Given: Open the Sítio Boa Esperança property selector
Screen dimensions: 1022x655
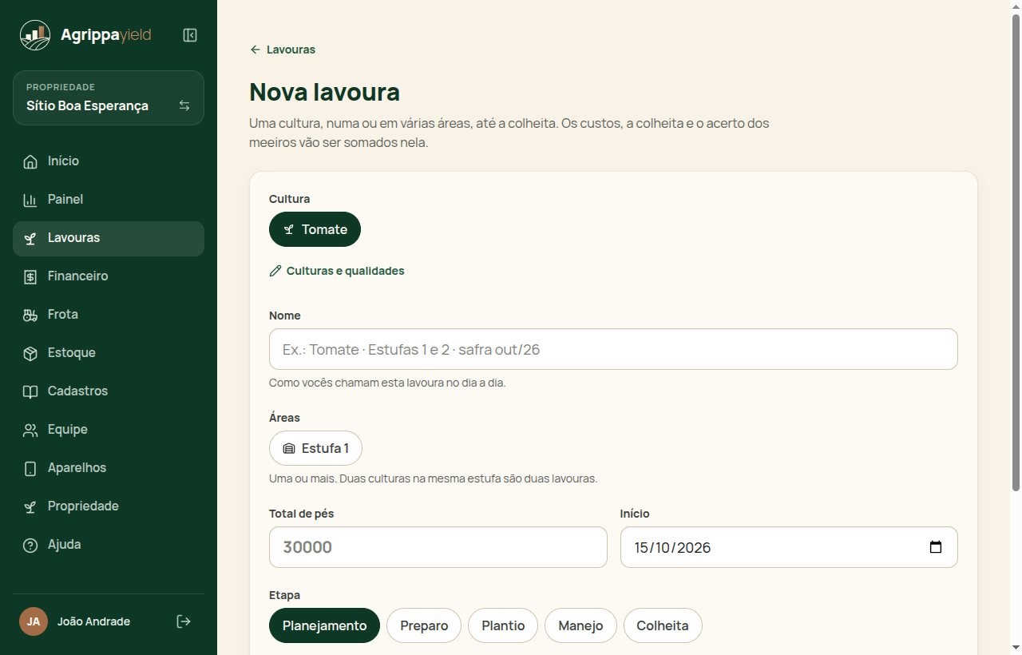Looking at the screenshot, I should coord(109,98).
